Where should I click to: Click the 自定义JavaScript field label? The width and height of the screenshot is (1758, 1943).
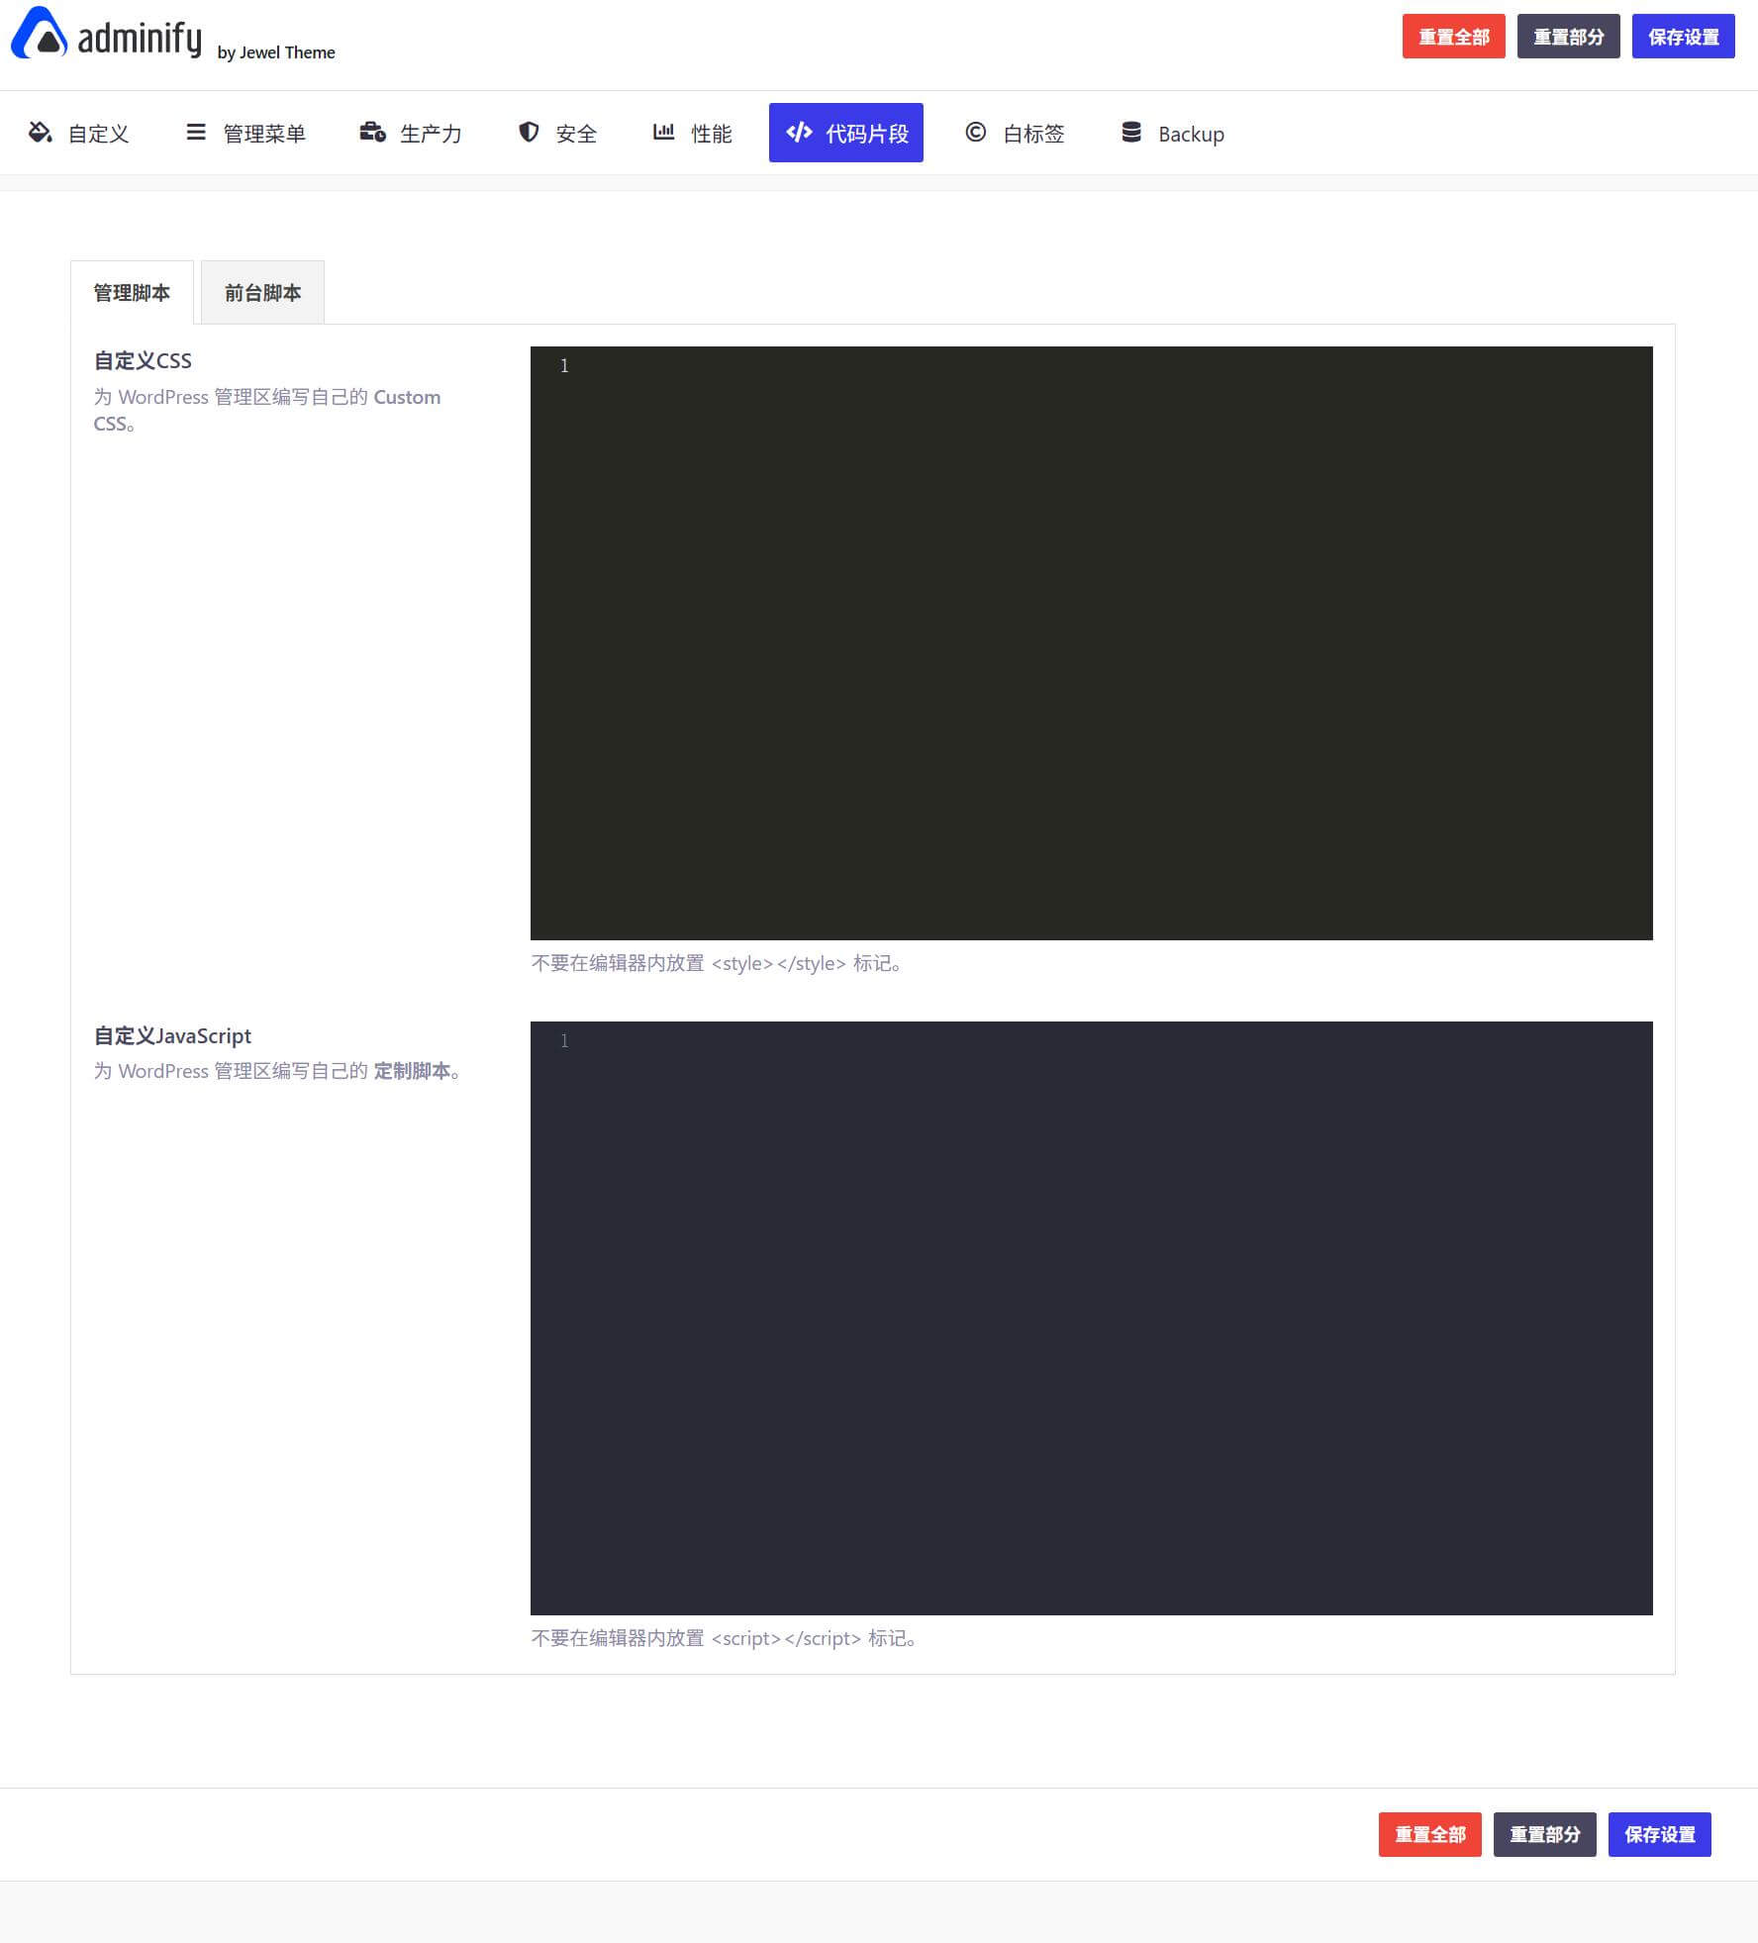(x=172, y=1036)
